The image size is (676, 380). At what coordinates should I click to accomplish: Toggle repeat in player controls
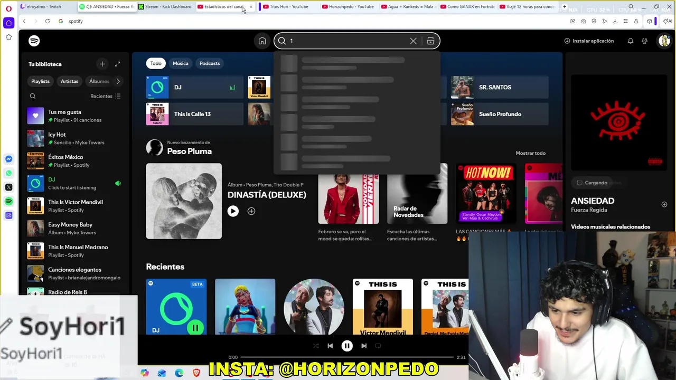tap(378, 346)
